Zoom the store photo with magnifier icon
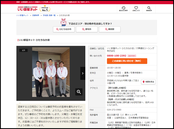This screenshot has width=174, height=129. (x=79, y=92)
